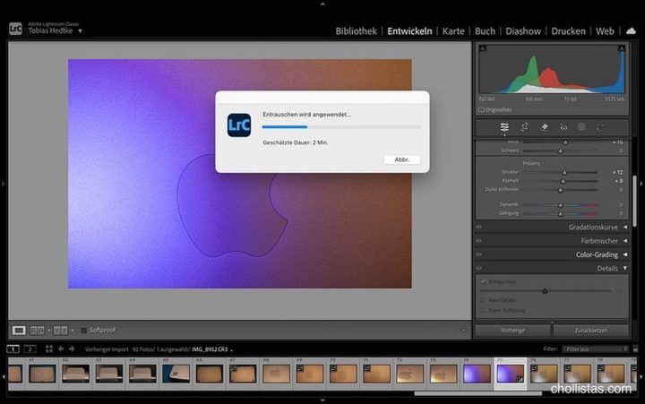Click the filmstrip horizontal scrollbar

click(x=478, y=393)
